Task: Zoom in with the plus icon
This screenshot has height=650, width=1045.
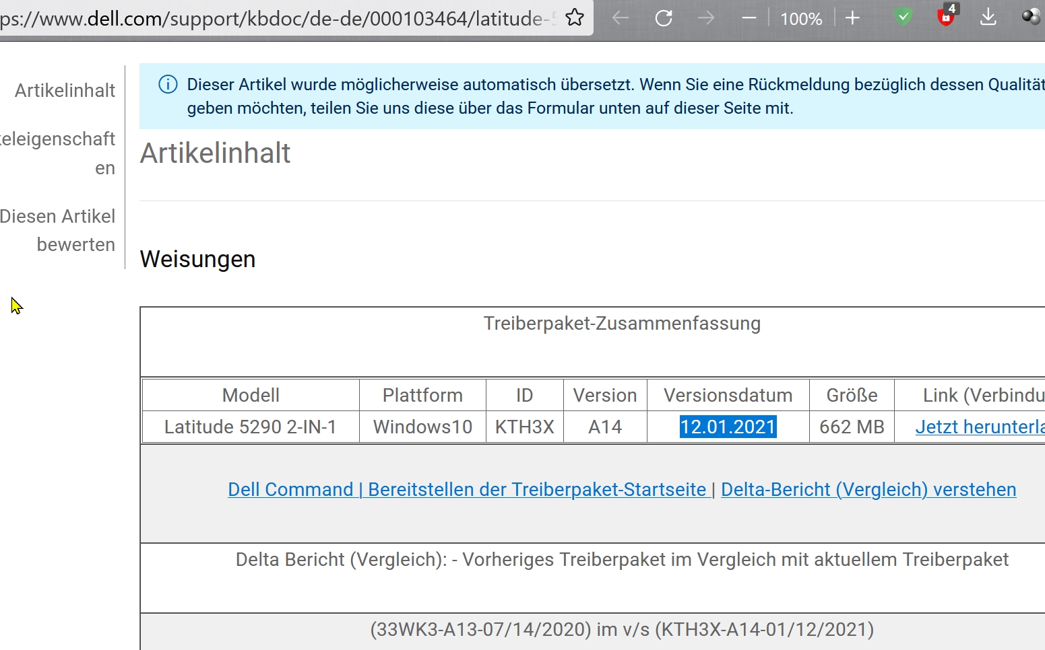Action: click(x=852, y=18)
